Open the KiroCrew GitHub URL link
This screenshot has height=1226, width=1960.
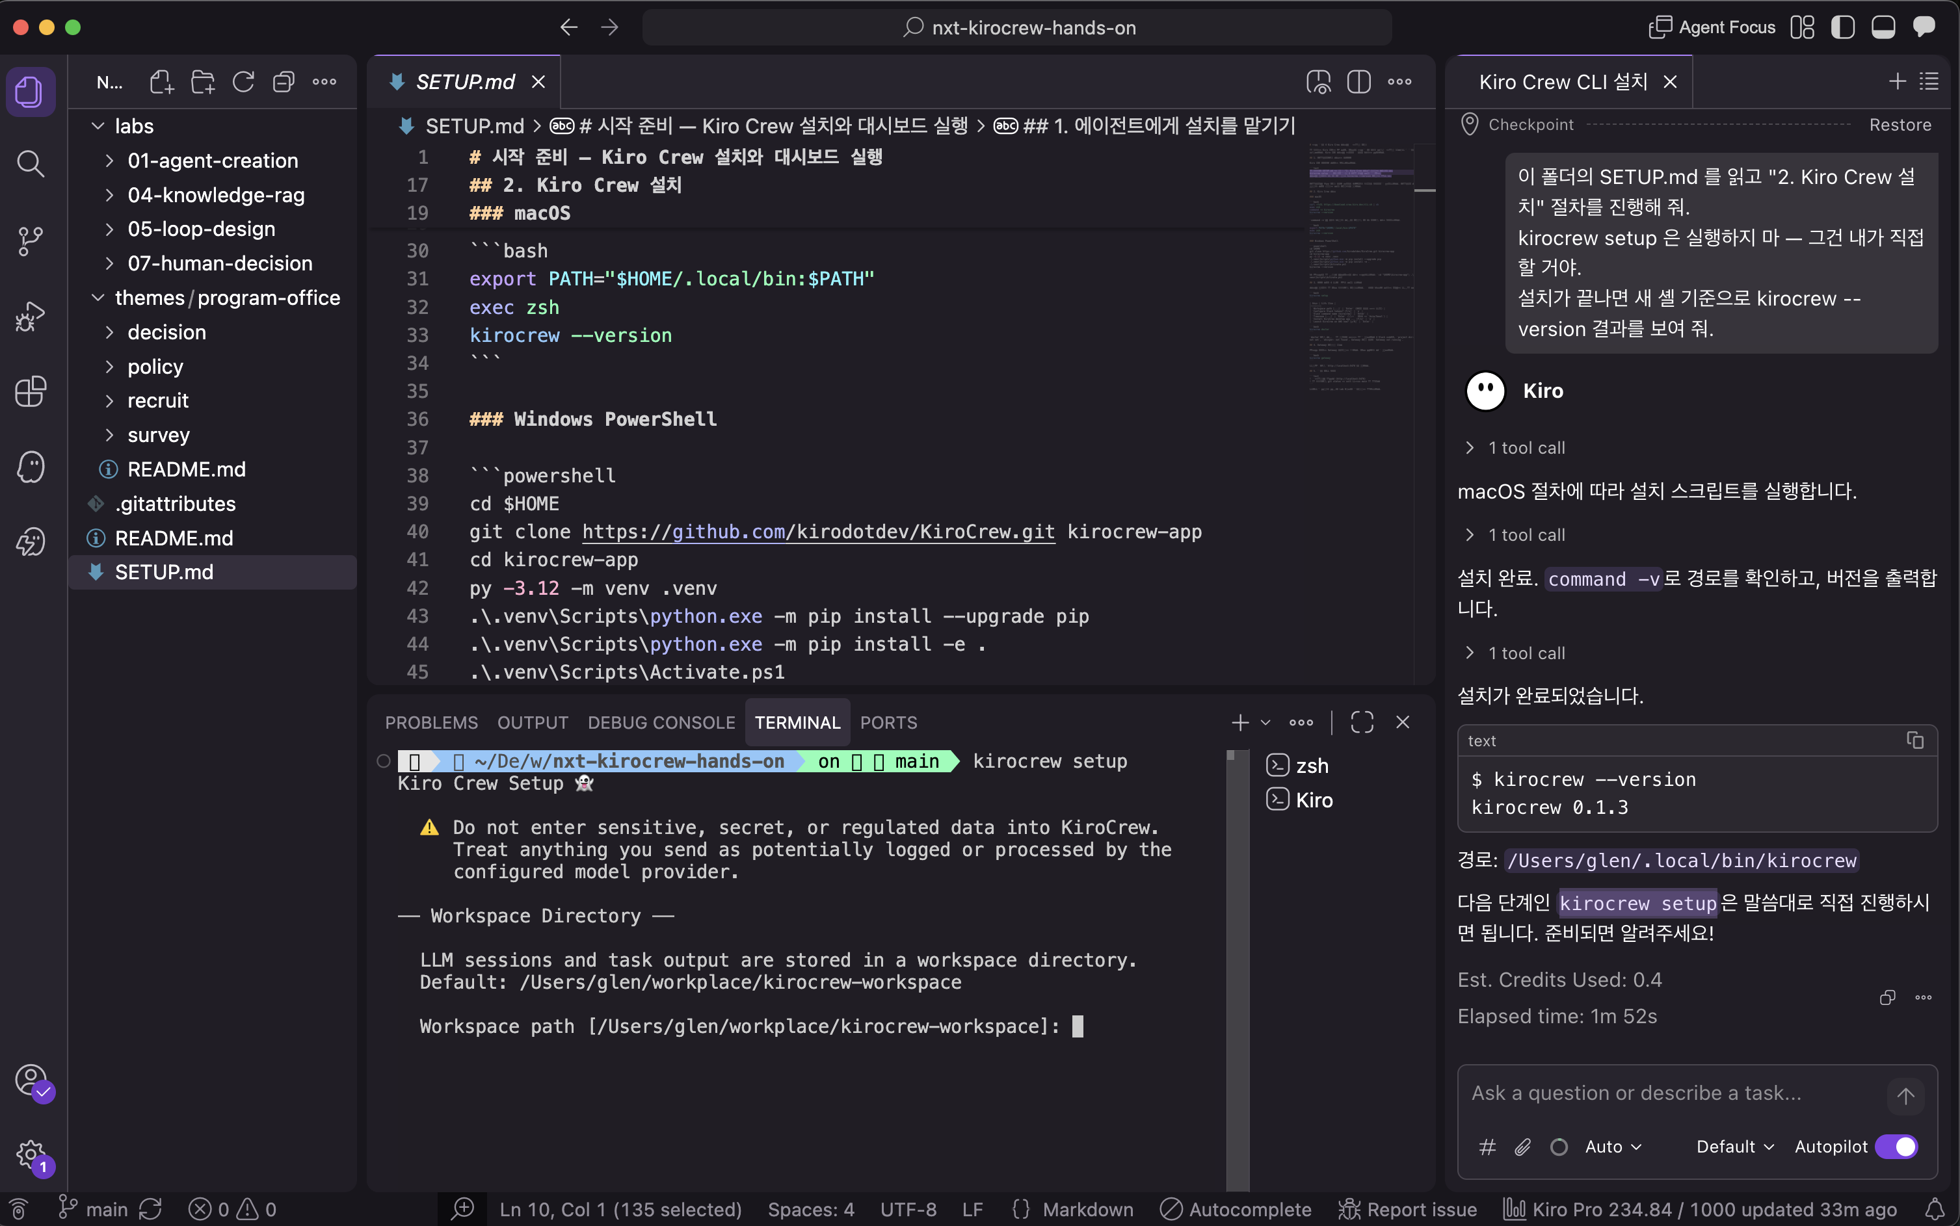818,532
